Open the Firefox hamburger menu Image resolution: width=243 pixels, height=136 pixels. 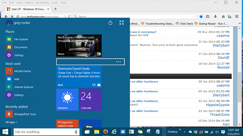pos(237,16)
